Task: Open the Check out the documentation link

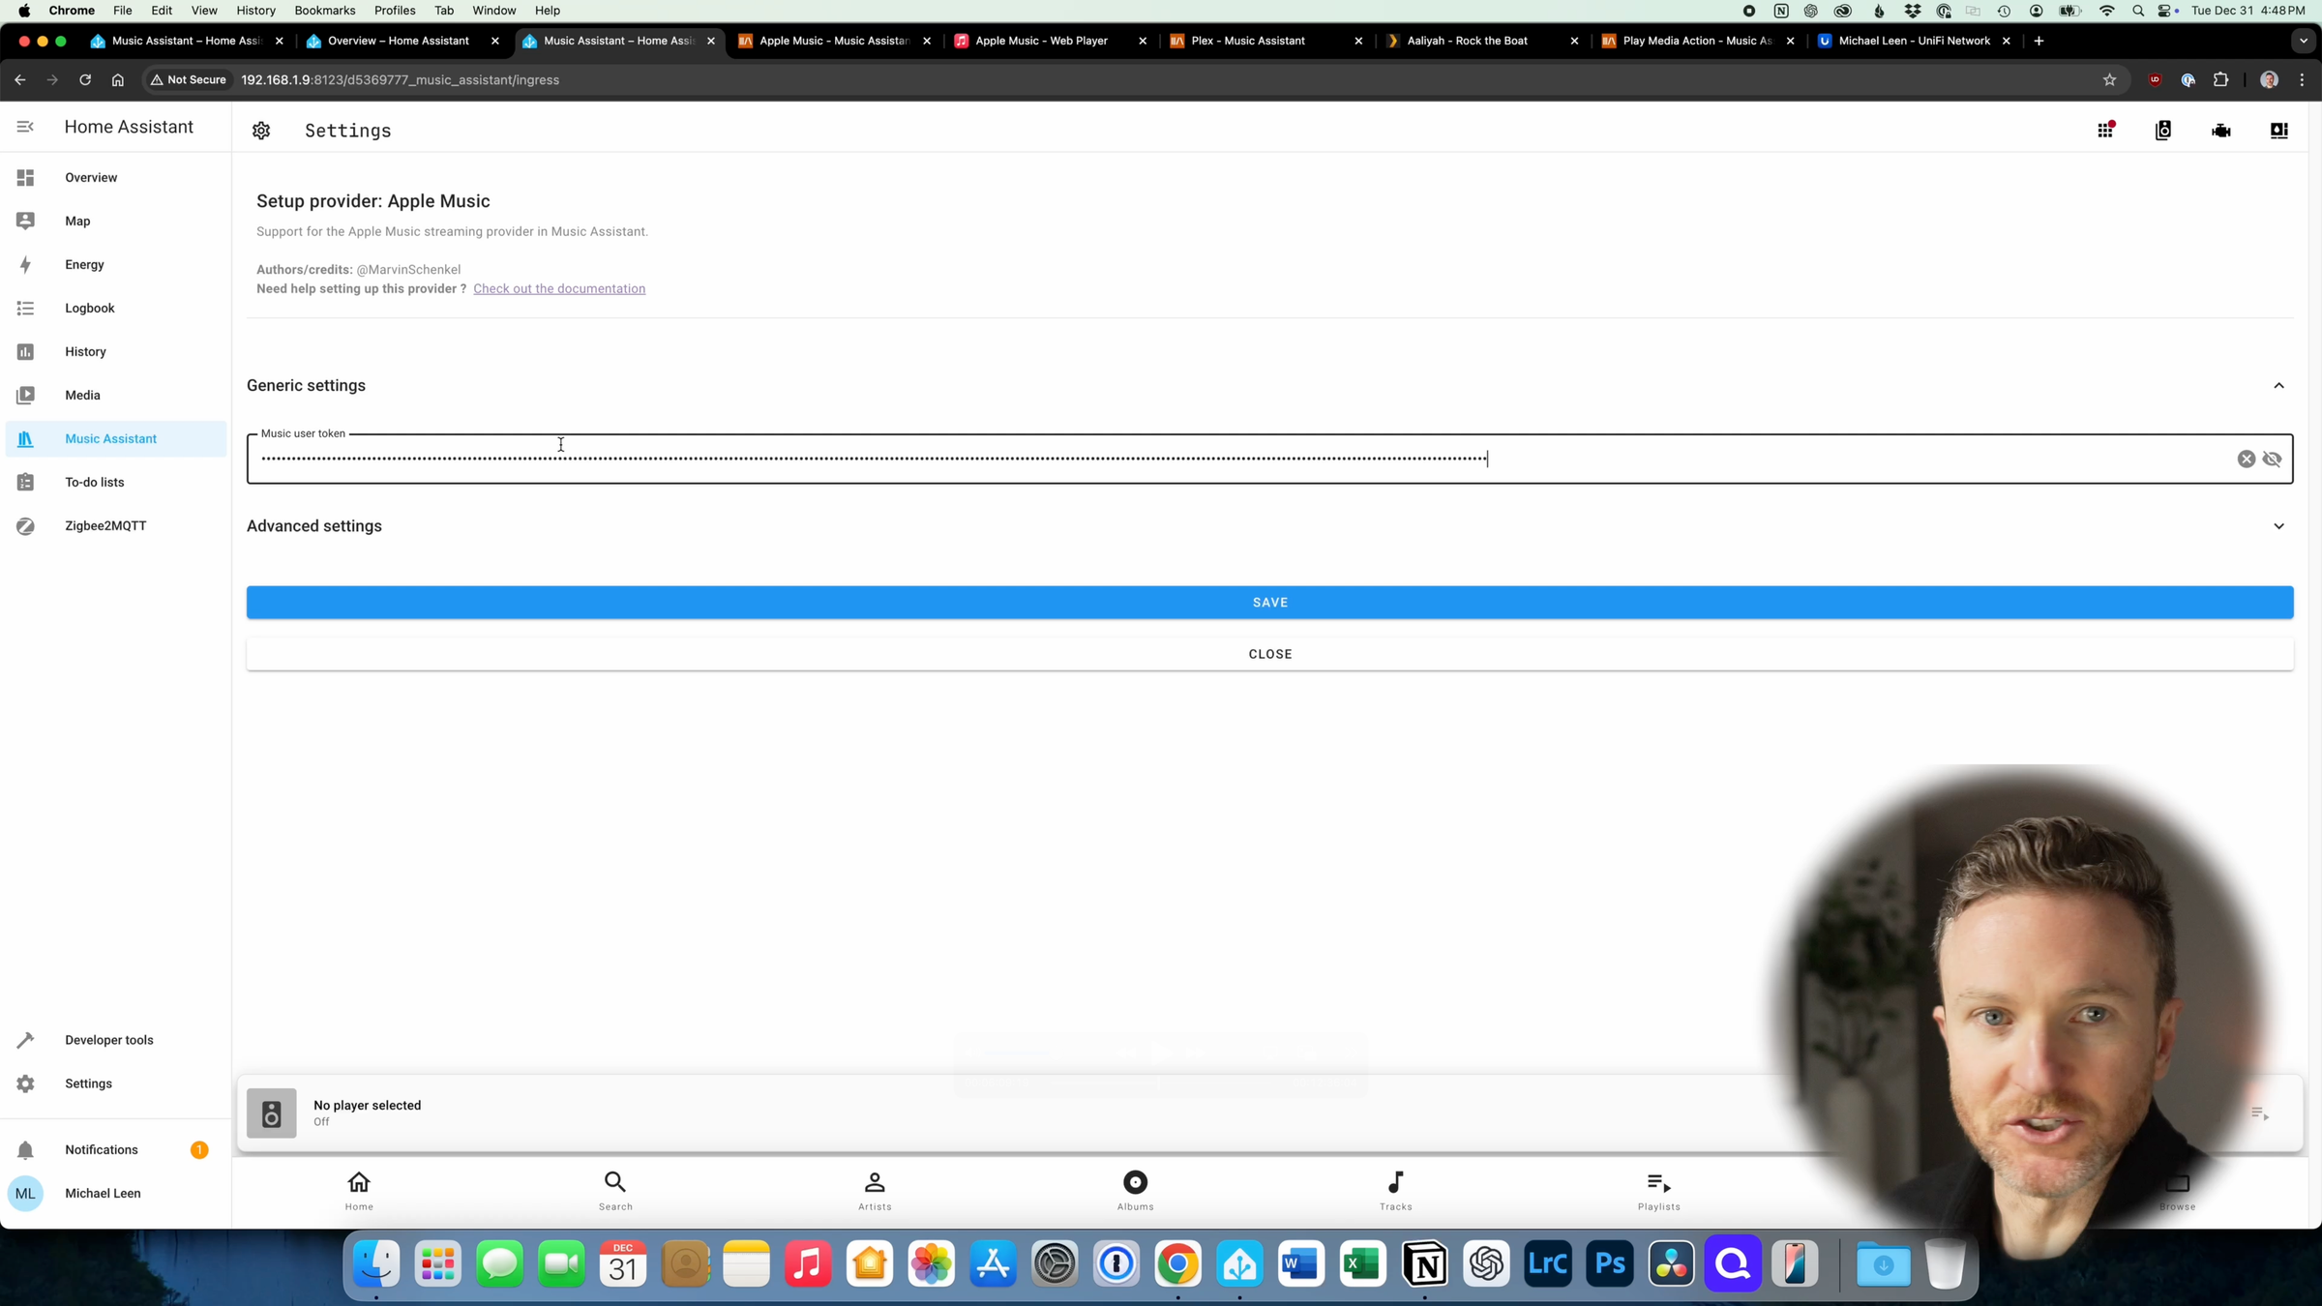Action: (559, 288)
